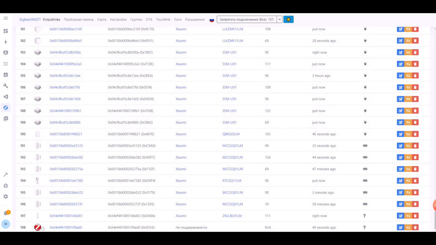This screenshot has height=245, width=436.
Task: Open the Логи menu item
Action: [178, 20]
